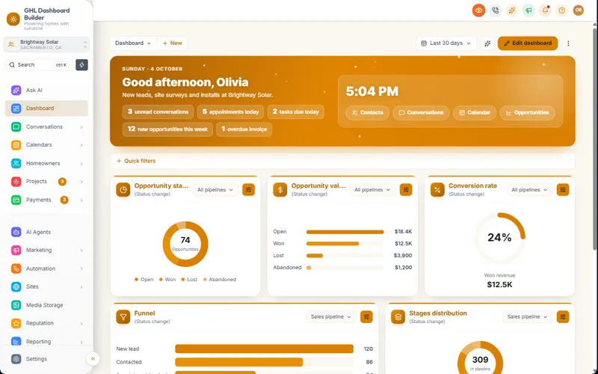Screen dimensions: 598x374
Task: Open All pipelines dropdown in Opportunity value
Action: [372, 190]
